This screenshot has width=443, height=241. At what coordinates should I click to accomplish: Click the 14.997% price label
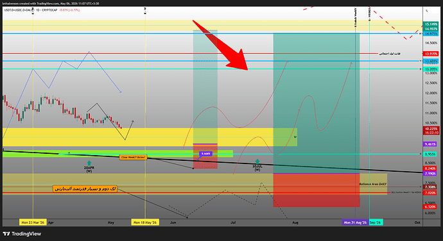point(431,29)
